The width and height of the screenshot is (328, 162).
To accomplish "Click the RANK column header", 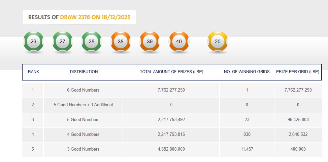I will tap(33, 72).
